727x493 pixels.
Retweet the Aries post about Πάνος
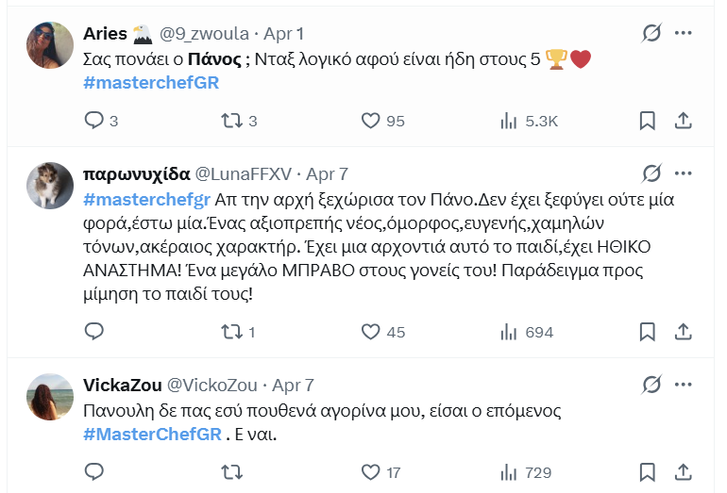pyautogui.click(x=230, y=121)
